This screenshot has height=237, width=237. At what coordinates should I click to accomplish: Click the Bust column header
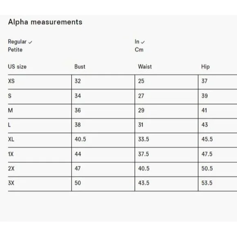click(x=80, y=67)
